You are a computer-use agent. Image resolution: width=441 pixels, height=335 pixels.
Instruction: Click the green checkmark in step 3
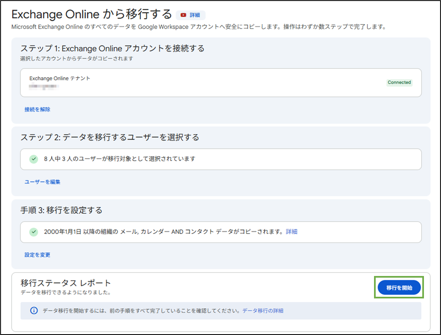[x=34, y=232]
